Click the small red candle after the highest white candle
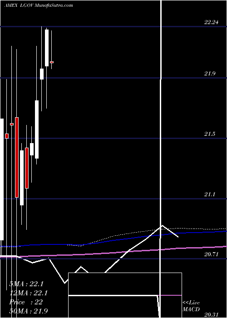 click(52, 62)
